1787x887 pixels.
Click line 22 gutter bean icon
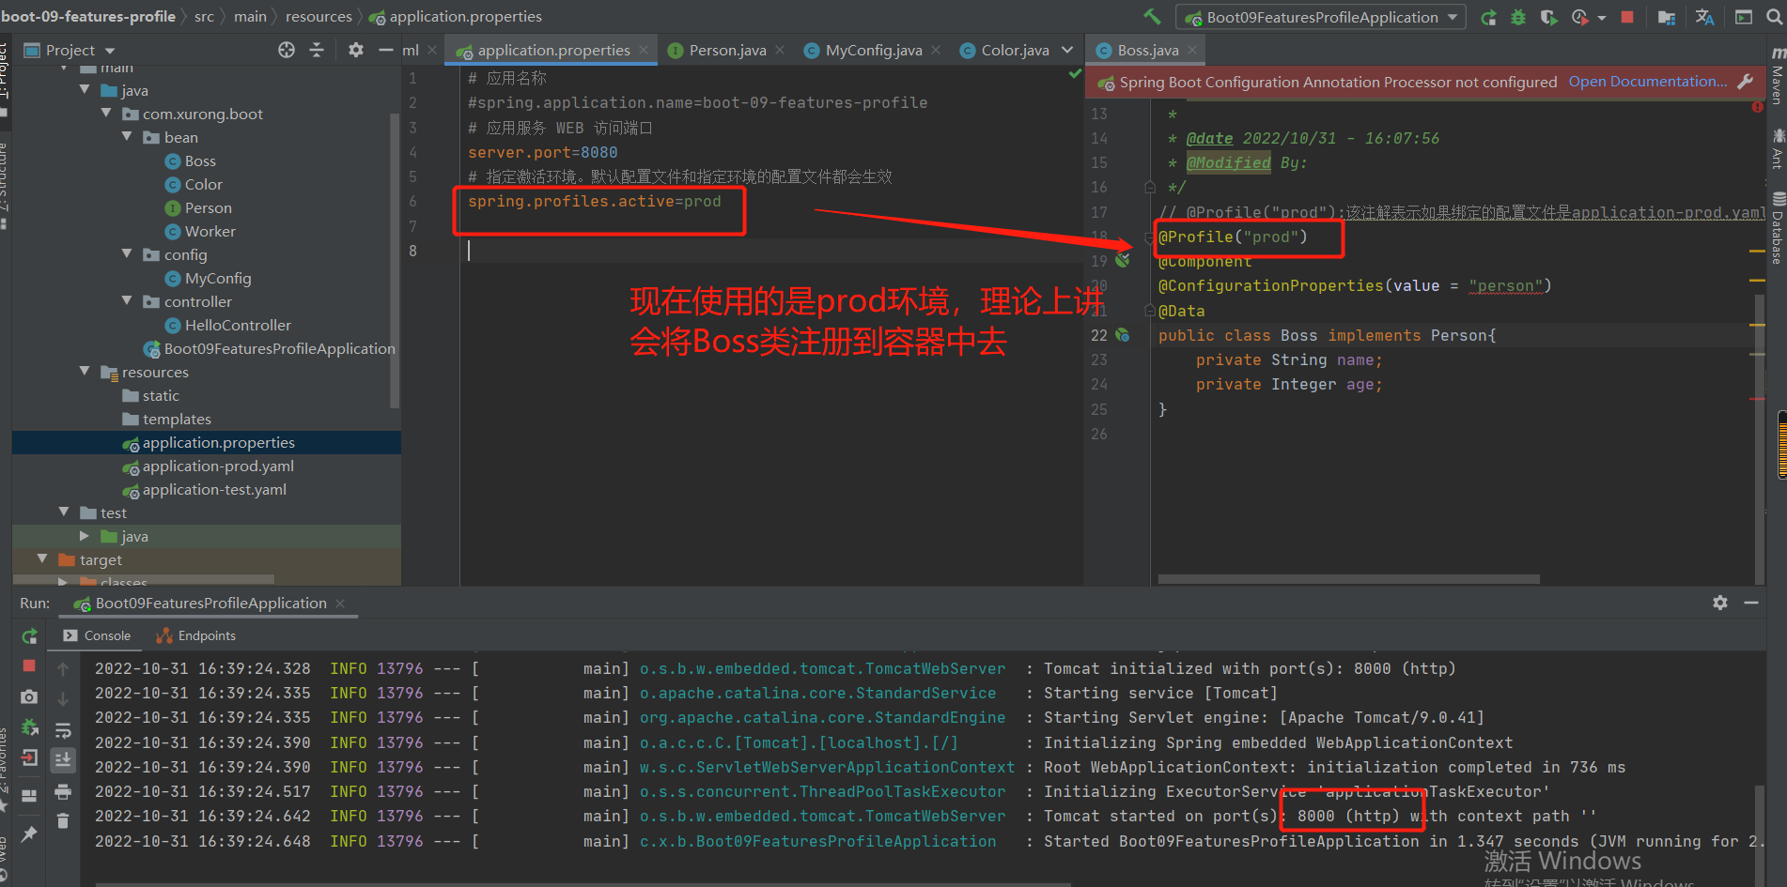click(1123, 335)
